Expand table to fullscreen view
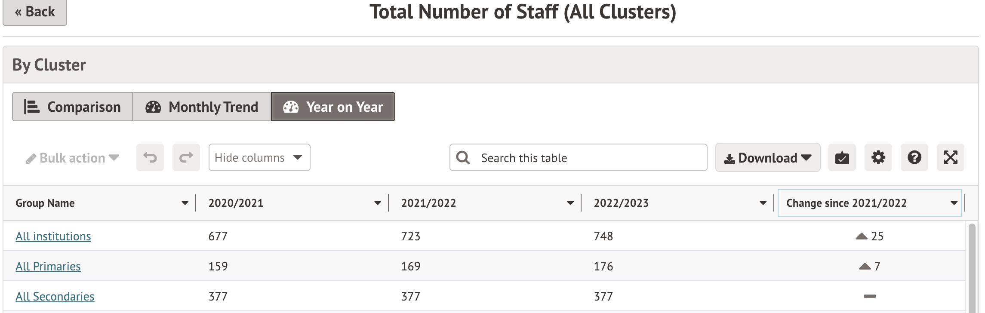 (x=950, y=158)
